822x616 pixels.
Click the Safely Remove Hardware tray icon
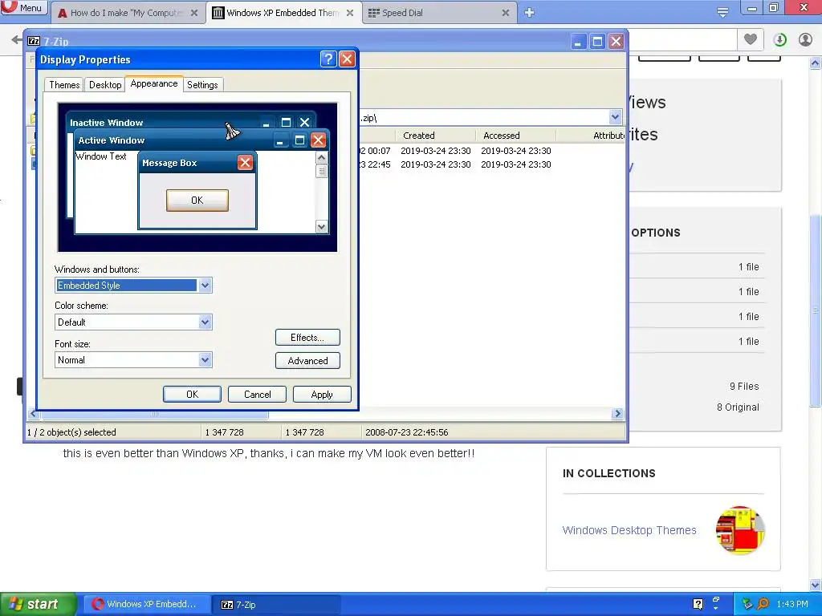(x=747, y=604)
